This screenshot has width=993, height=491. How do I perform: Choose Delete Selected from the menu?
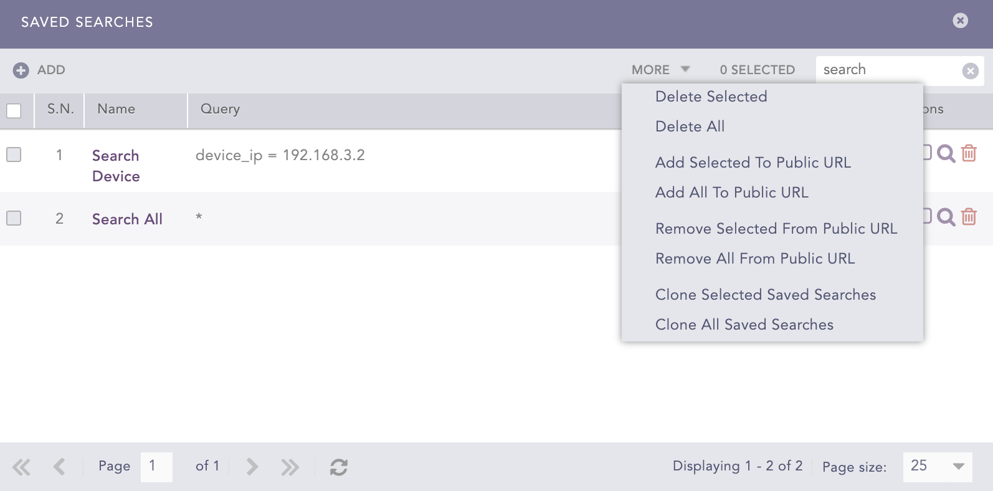(x=711, y=97)
